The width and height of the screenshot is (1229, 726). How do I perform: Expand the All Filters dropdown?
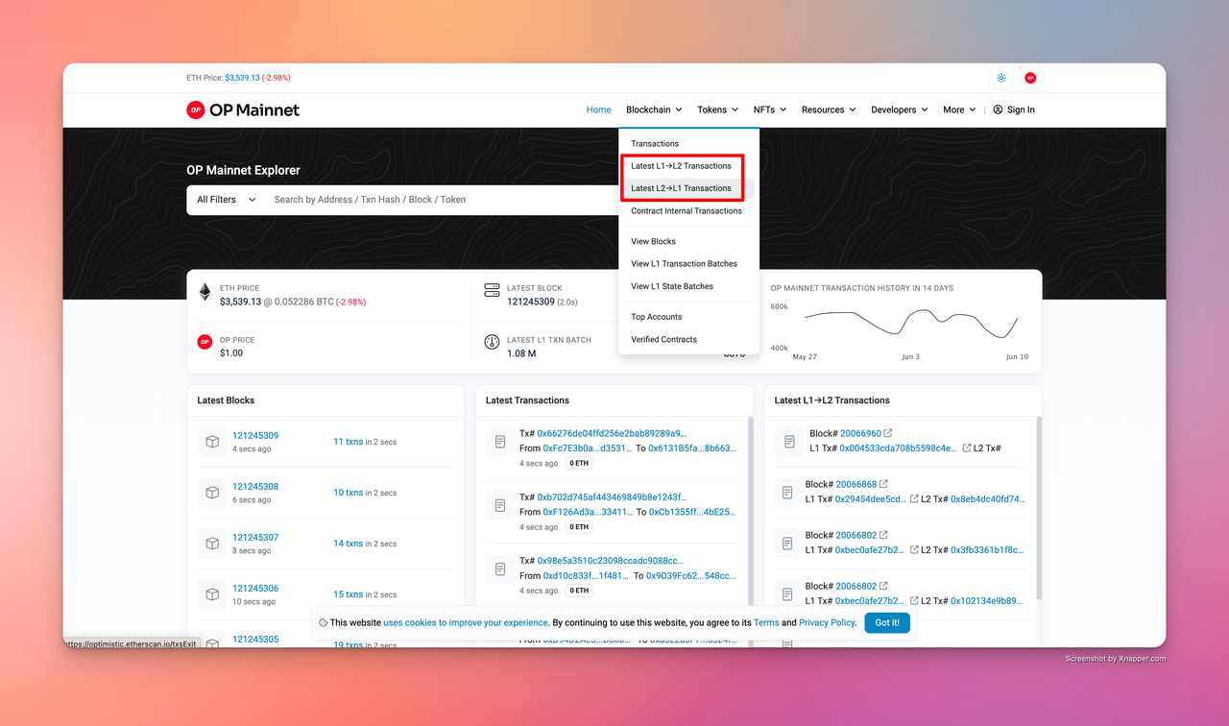[227, 200]
